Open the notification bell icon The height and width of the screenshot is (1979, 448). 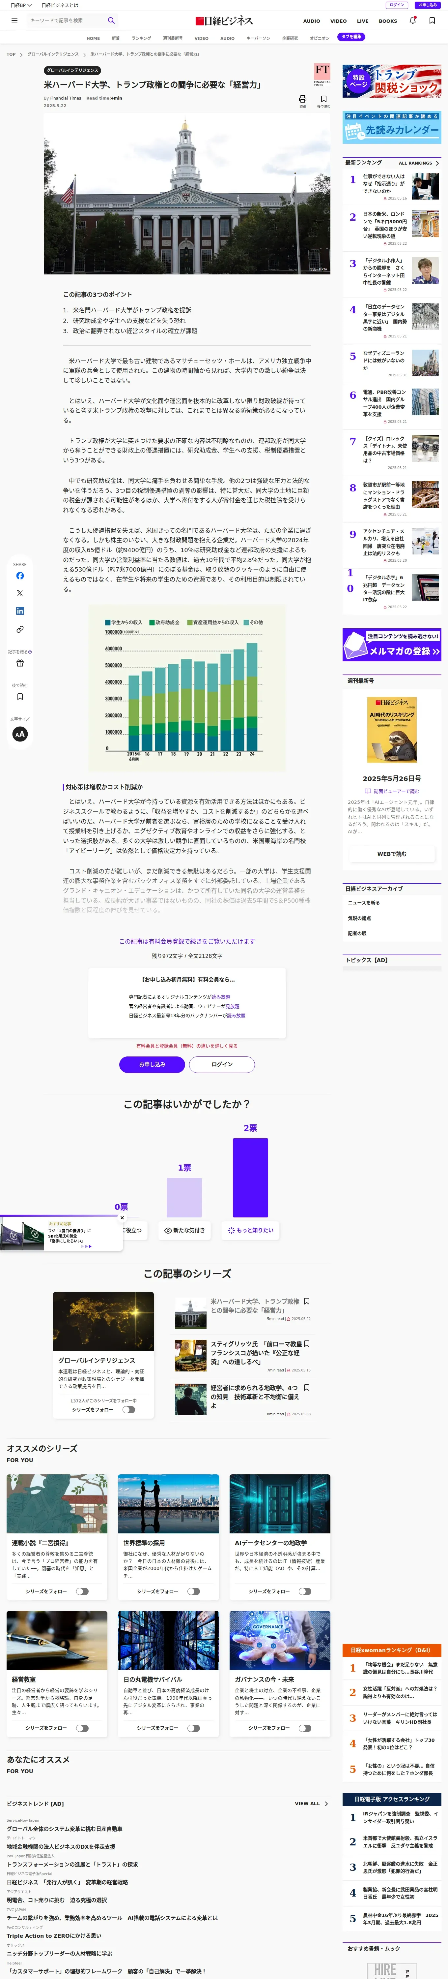click(413, 21)
